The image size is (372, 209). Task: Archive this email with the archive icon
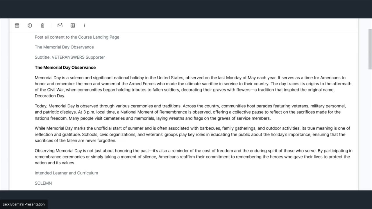pyautogui.click(x=17, y=26)
